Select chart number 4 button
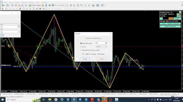The width and height of the screenshot is (183, 102). (x=180, y=16)
